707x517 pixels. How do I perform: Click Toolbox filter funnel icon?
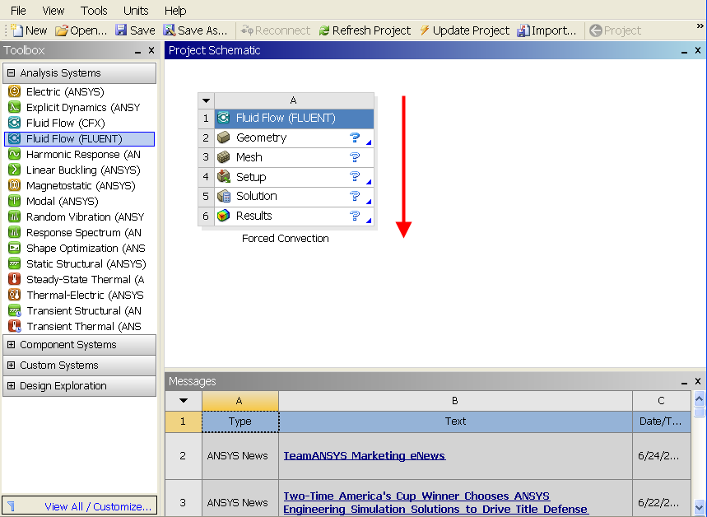point(12,506)
